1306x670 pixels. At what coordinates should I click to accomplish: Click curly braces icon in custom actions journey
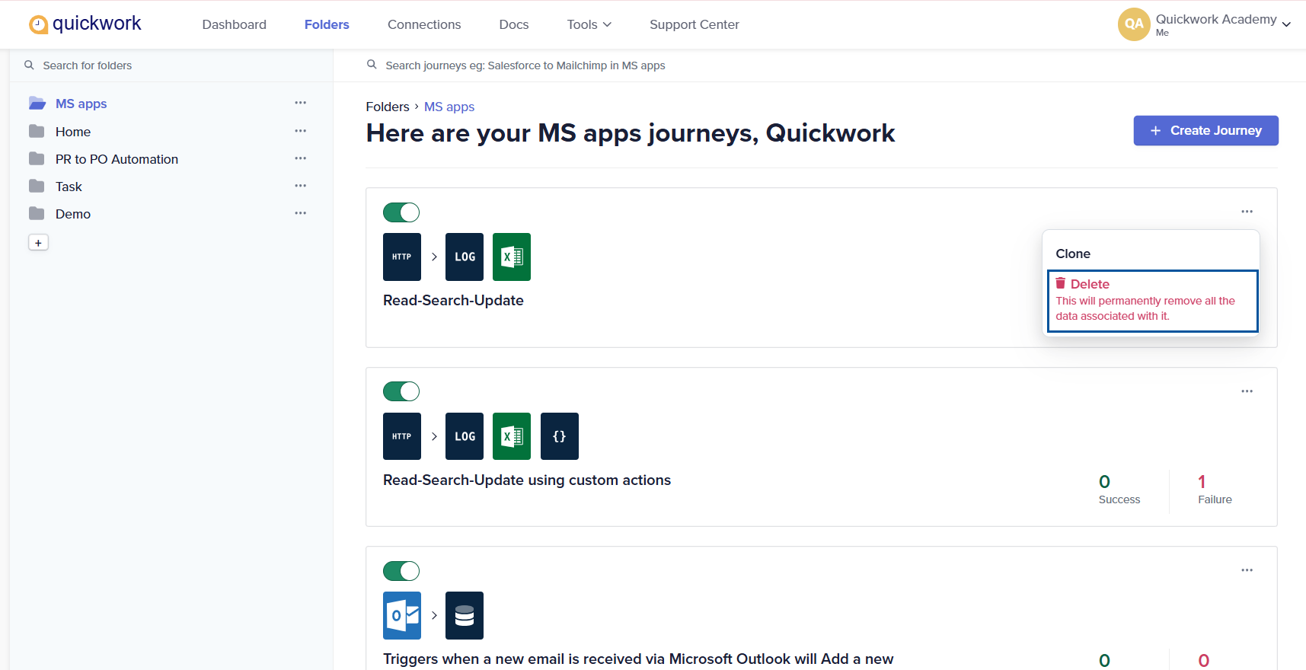[560, 436]
